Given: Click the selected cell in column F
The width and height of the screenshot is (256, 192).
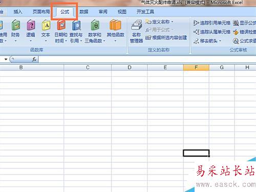Looking at the screenshot, I should [x=196, y=153].
